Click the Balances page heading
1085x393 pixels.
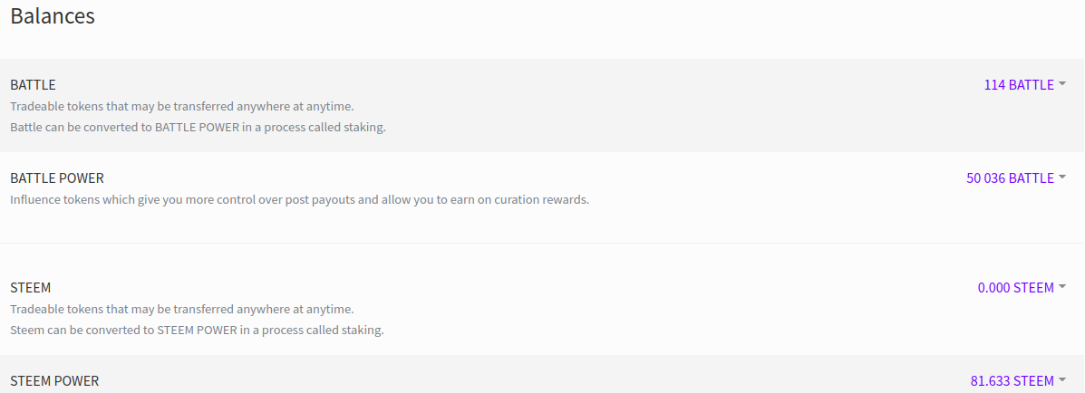pos(53,16)
